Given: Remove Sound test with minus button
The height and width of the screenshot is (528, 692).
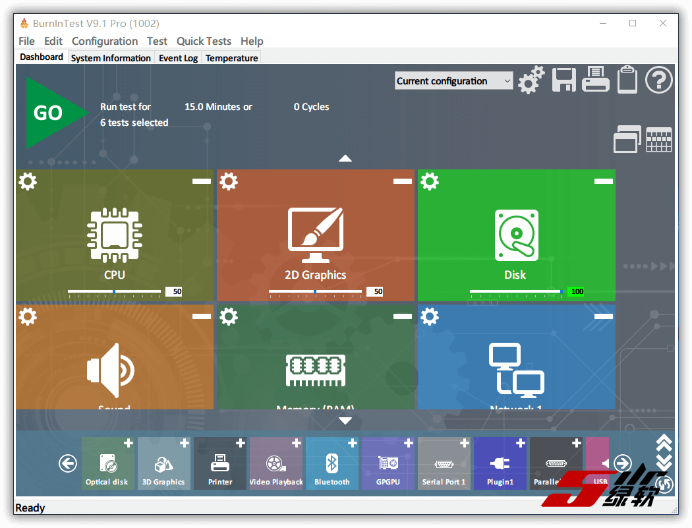Looking at the screenshot, I should pyautogui.click(x=202, y=316).
